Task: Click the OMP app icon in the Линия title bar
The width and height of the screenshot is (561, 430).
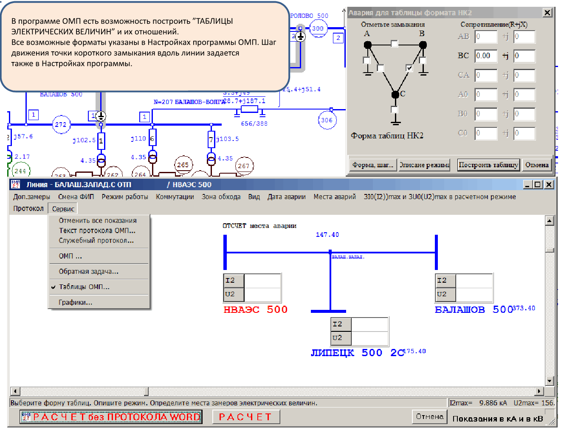Action: [x=16, y=185]
